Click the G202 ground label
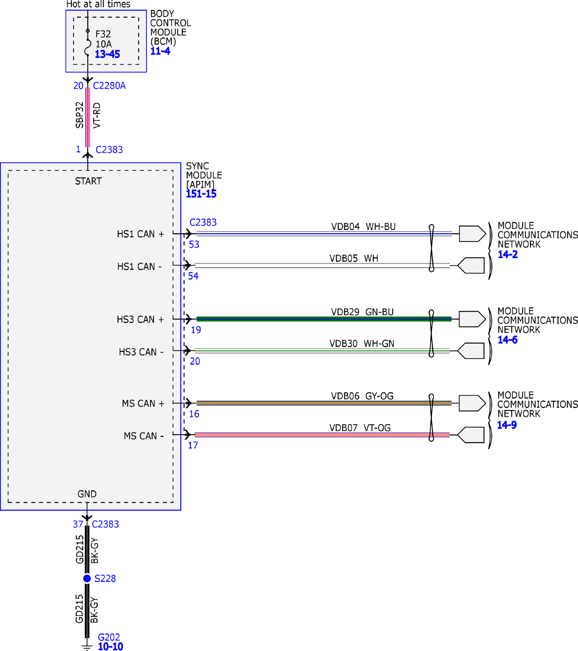578x651 pixels. click(109, 637)
